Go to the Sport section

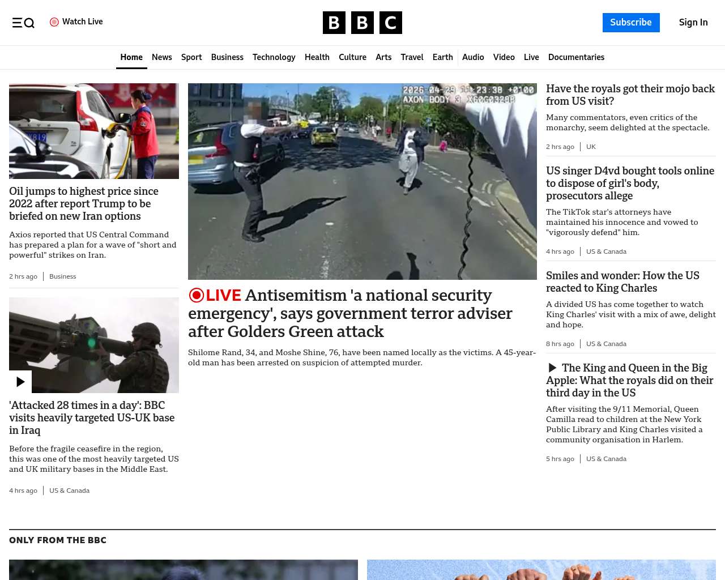click(x=191, y=57)
